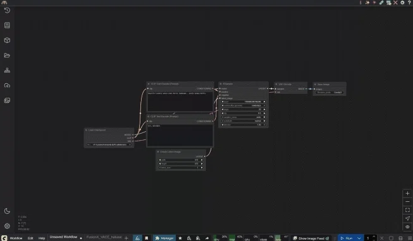Switch to the FusionX_VACE workflow tab

coord(104,237)
